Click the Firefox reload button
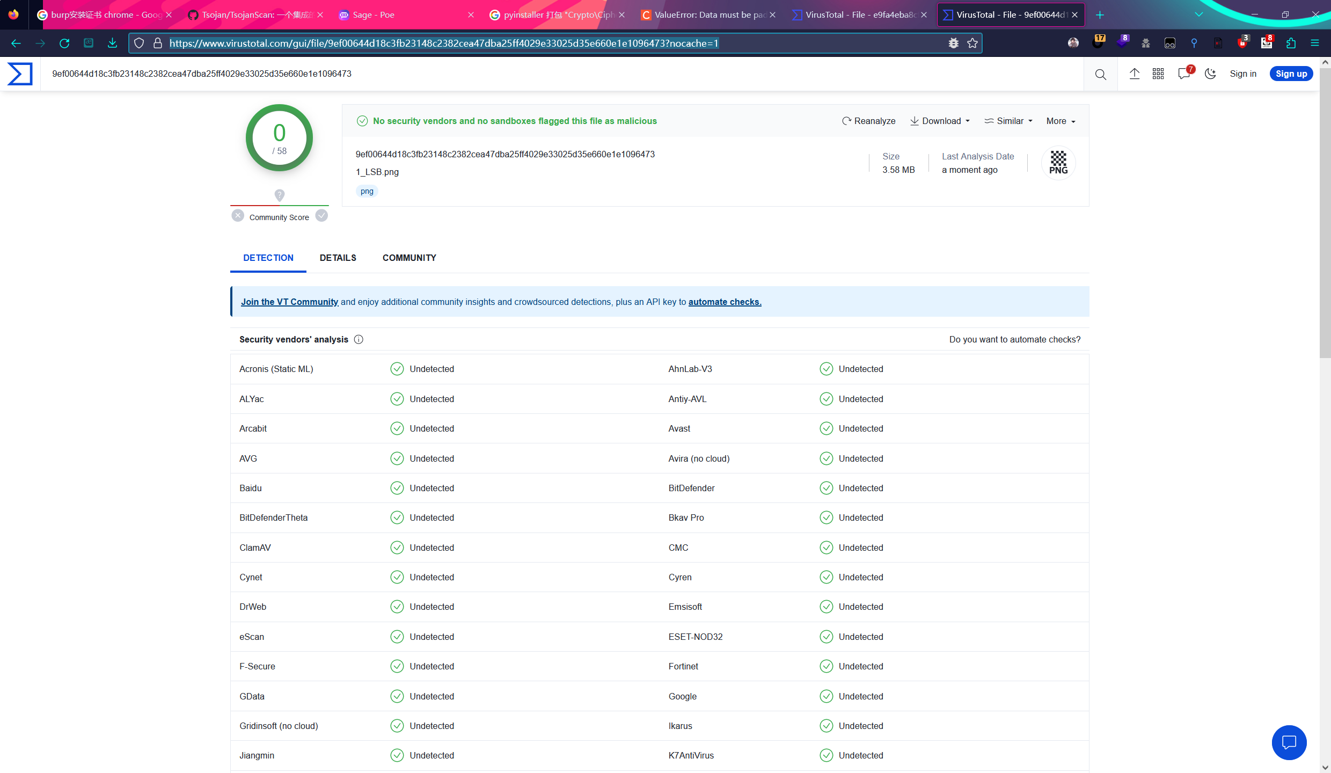The width and height of the screenshot is (1331, 773). point(64,43)
